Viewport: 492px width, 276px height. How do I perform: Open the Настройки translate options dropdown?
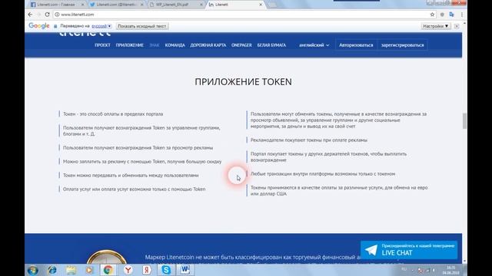(x=436, y=26)
